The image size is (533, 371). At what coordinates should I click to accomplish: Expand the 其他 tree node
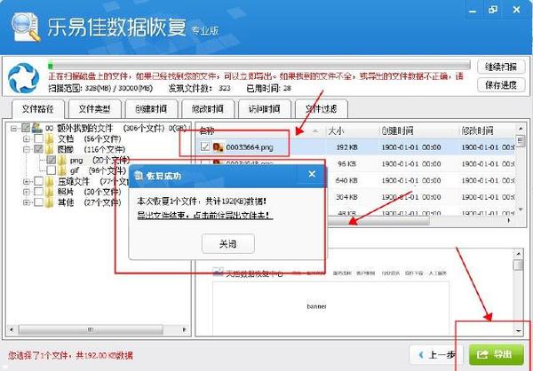point(27,202)
